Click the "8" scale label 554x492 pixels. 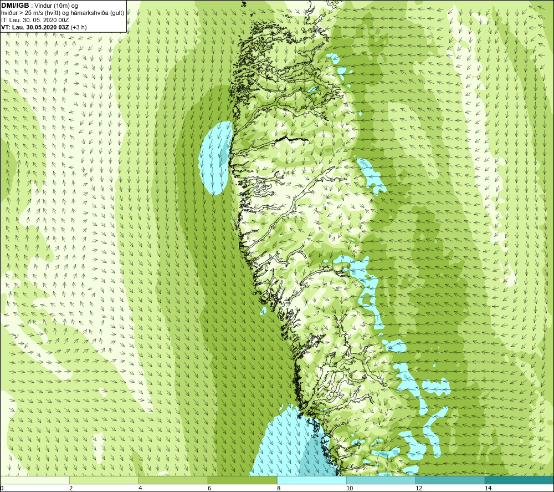(279, 488)
